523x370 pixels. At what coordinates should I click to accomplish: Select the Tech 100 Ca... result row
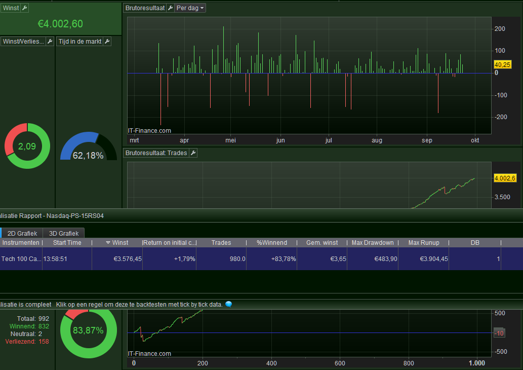[x=261, y=259]
